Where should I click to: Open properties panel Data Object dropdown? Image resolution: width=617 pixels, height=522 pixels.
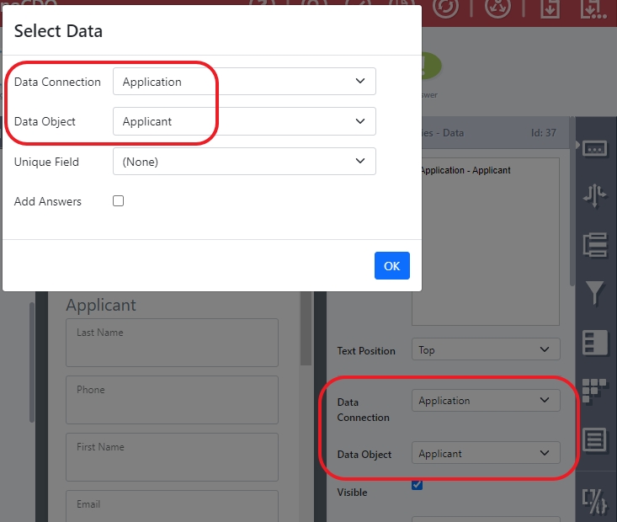coord(486,453)
